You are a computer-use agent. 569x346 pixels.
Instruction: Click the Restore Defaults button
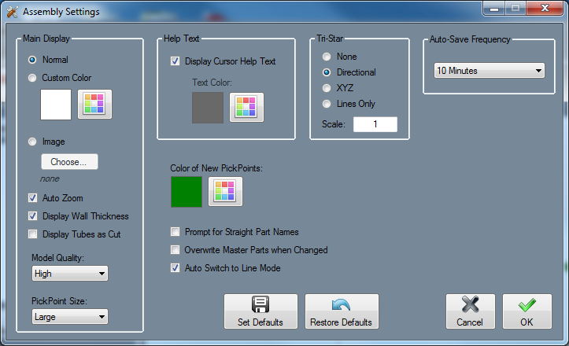click(342, 311)
